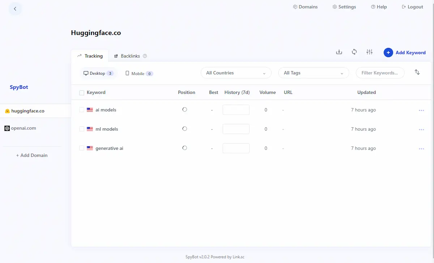Click the Filter Keywords input field
The image size is (434, 263).
click(x=380, y=73)
